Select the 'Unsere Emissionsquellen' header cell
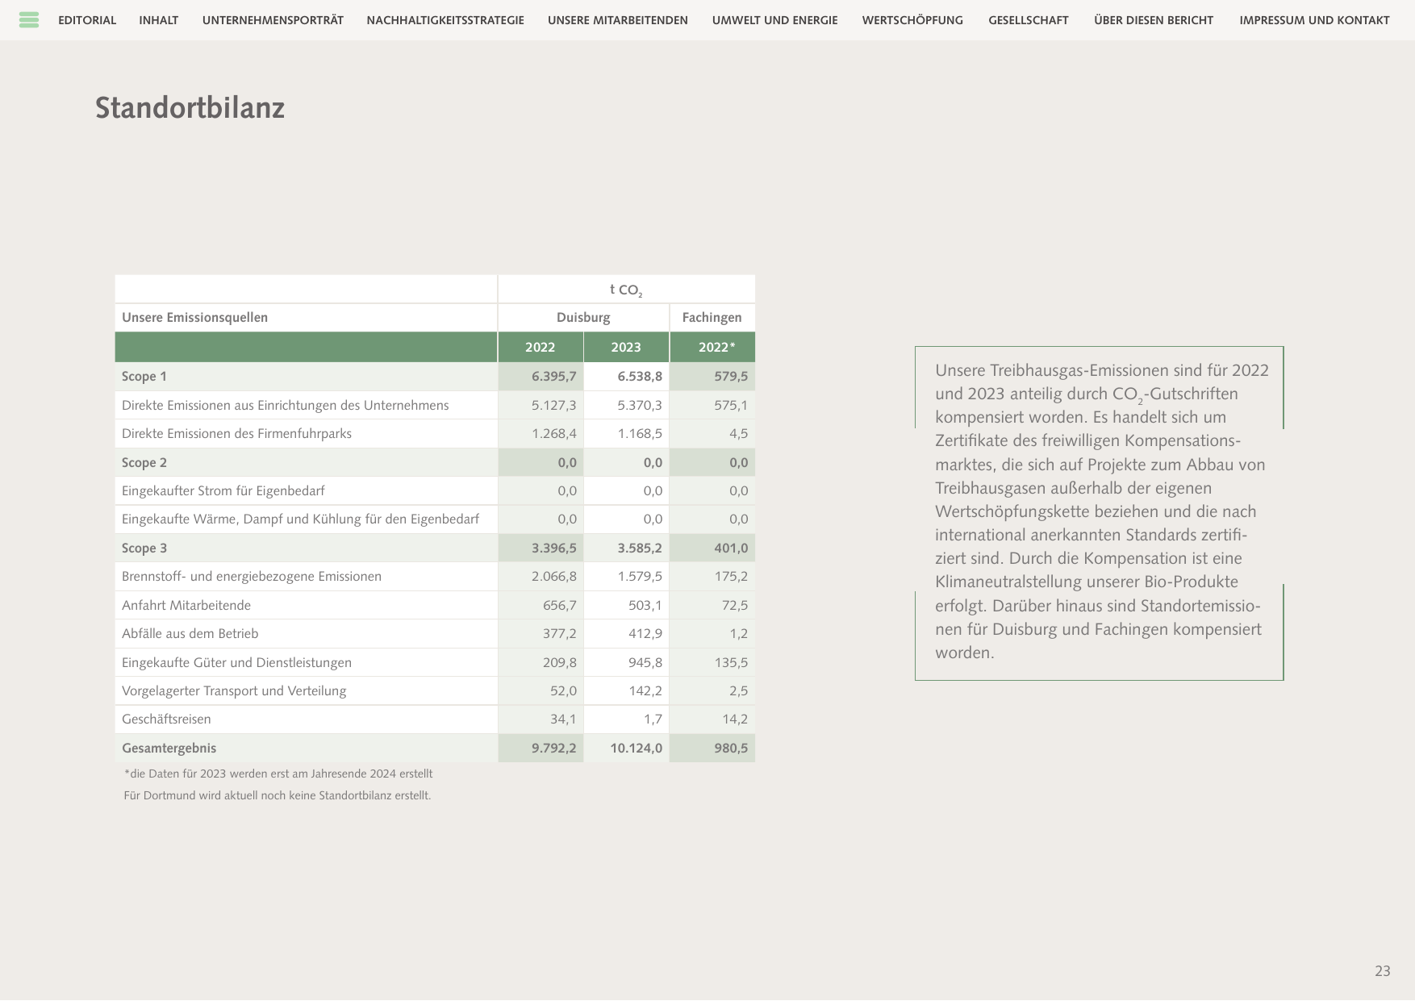The width and height of the screenshot is (1415, 1001). point(306,318)
